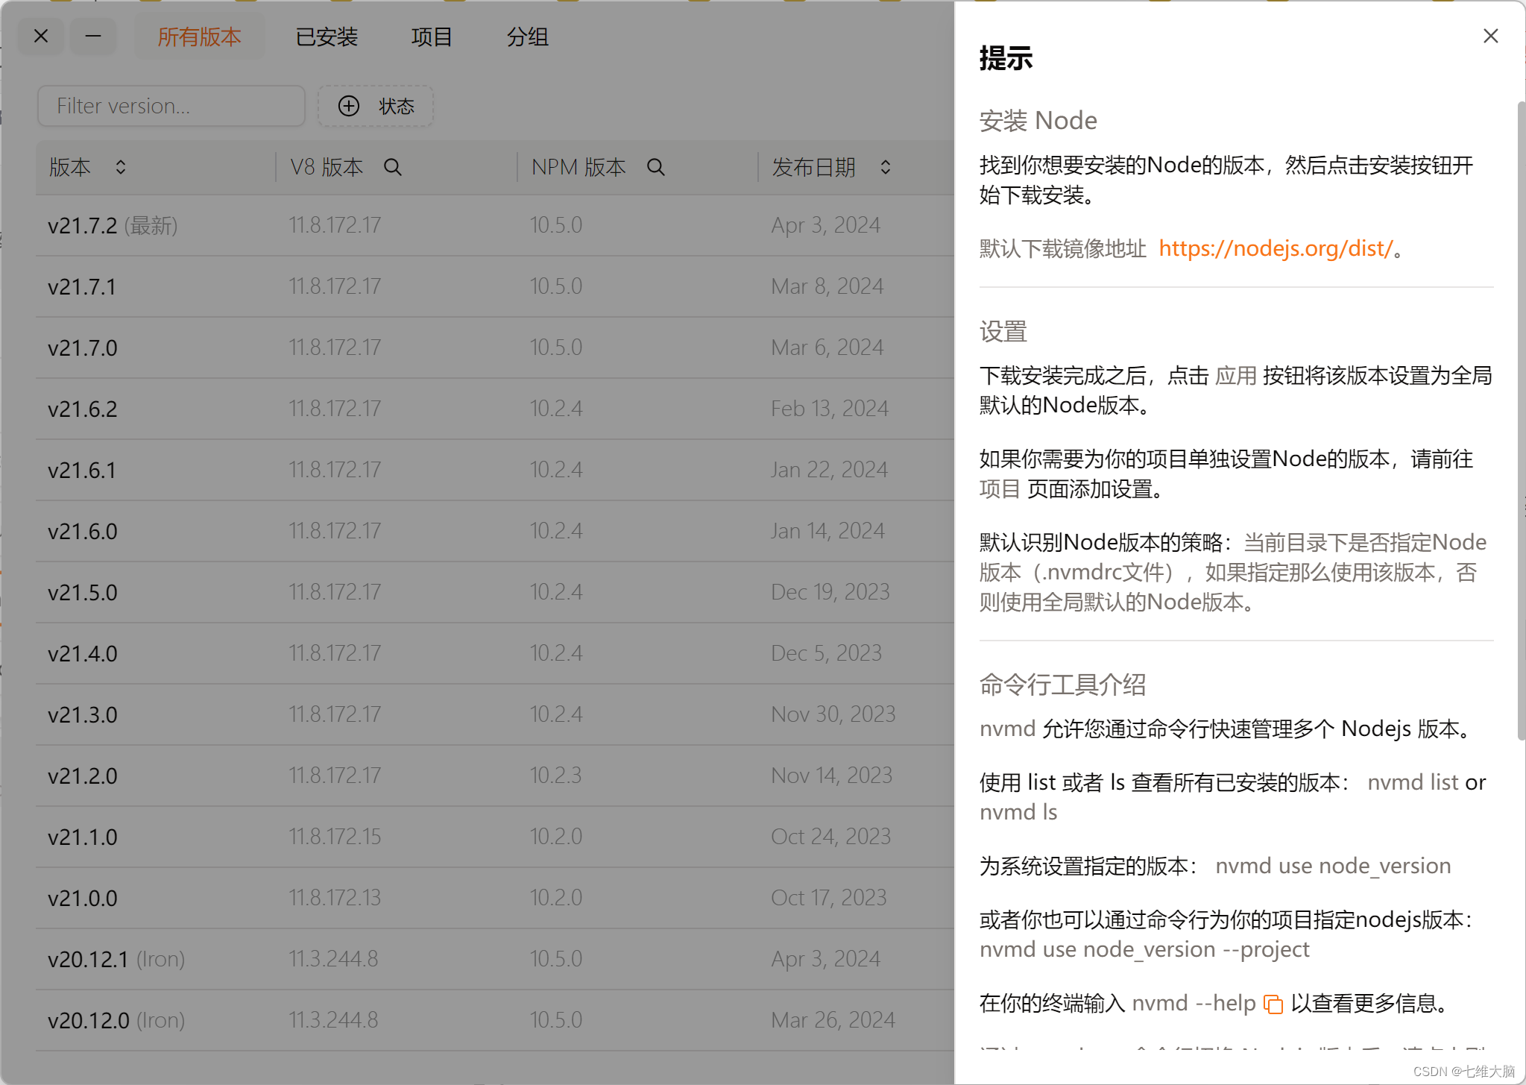This screenshot has height=1085, width=1526.
Task: Open the https://nodejs.org/dist/ mirror link
Action: [1276, 248]
